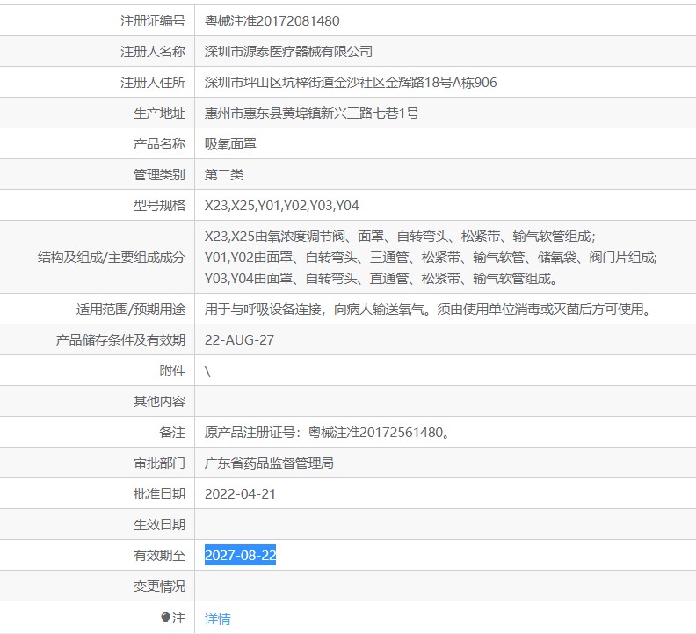
Task: Open the 详情 link in the 注 row
Action: click(x=218, y=618)
